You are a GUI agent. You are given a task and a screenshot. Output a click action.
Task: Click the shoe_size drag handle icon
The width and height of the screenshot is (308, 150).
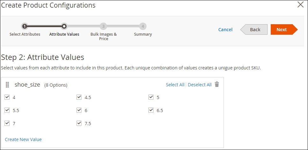7,85
